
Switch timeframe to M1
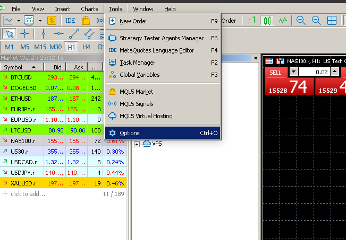pos(9,47)
